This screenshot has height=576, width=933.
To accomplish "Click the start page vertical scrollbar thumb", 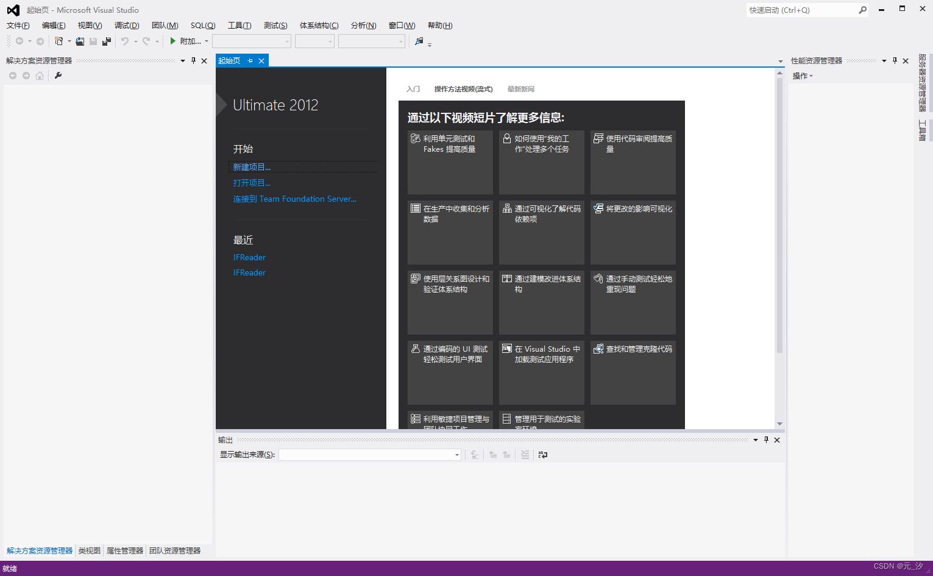I will [x=779, y=216].
